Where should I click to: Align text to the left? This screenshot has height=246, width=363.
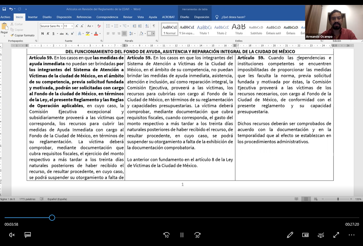108,34
